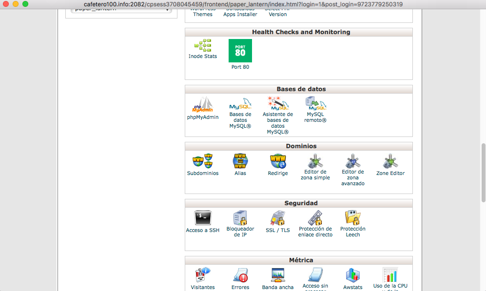
Task: Click the Alias link text
Action: click(x=240, y=173)
